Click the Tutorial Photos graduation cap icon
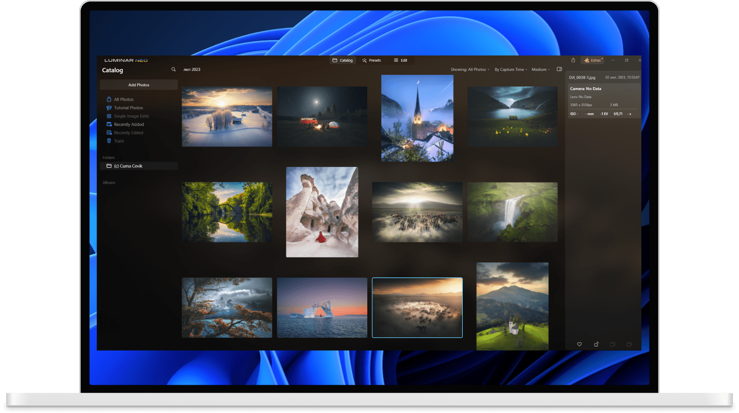The height and width of the screenshot is (413, 739). (109, 108)
